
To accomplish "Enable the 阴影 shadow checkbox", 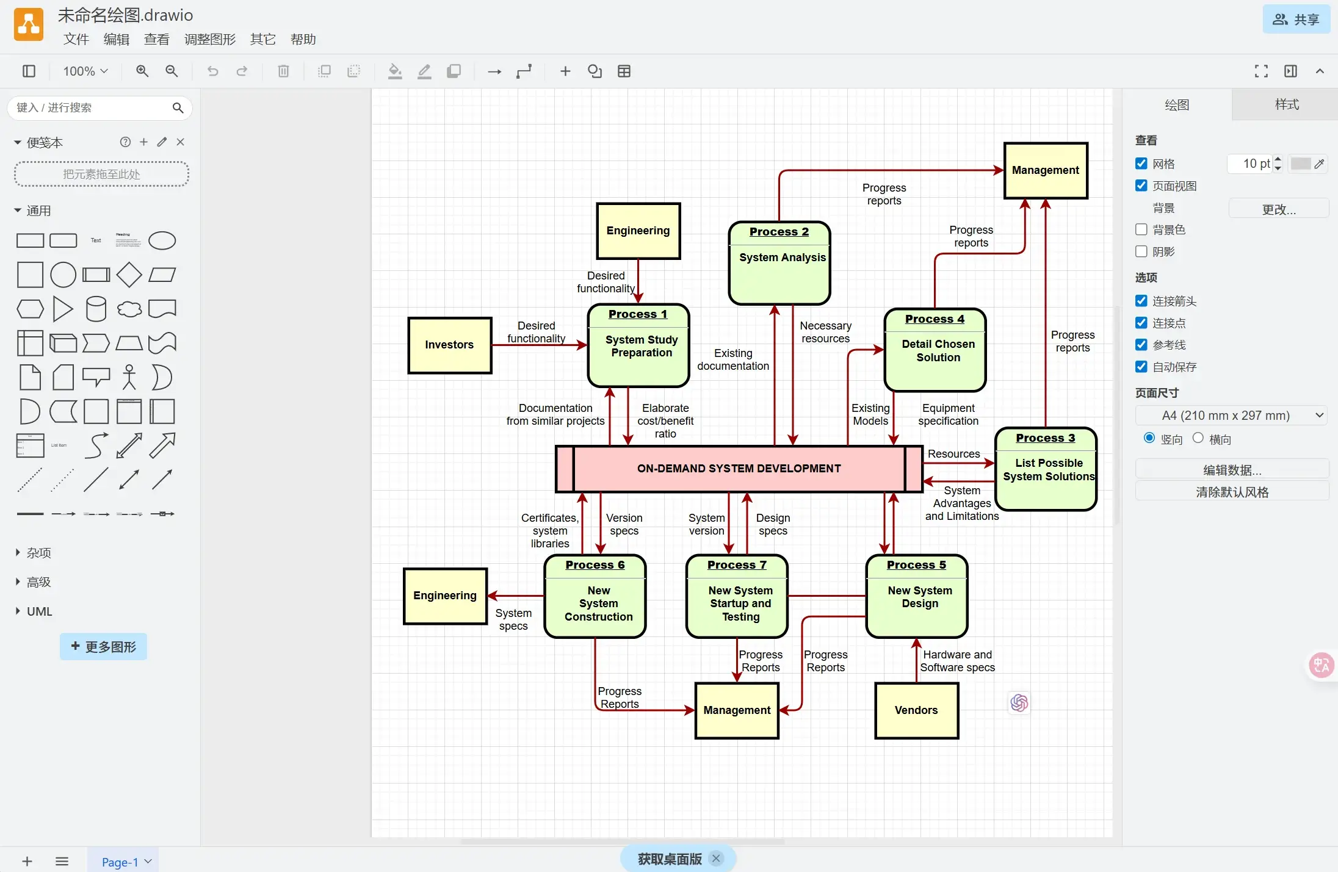I will (x=1141, y=251).
